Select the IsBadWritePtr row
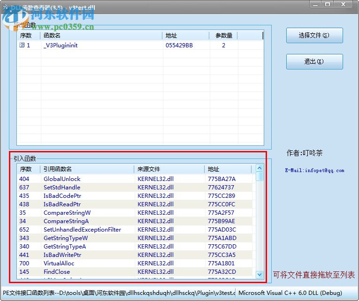Screen dimensions: 359x301 [x=135, y=255]
